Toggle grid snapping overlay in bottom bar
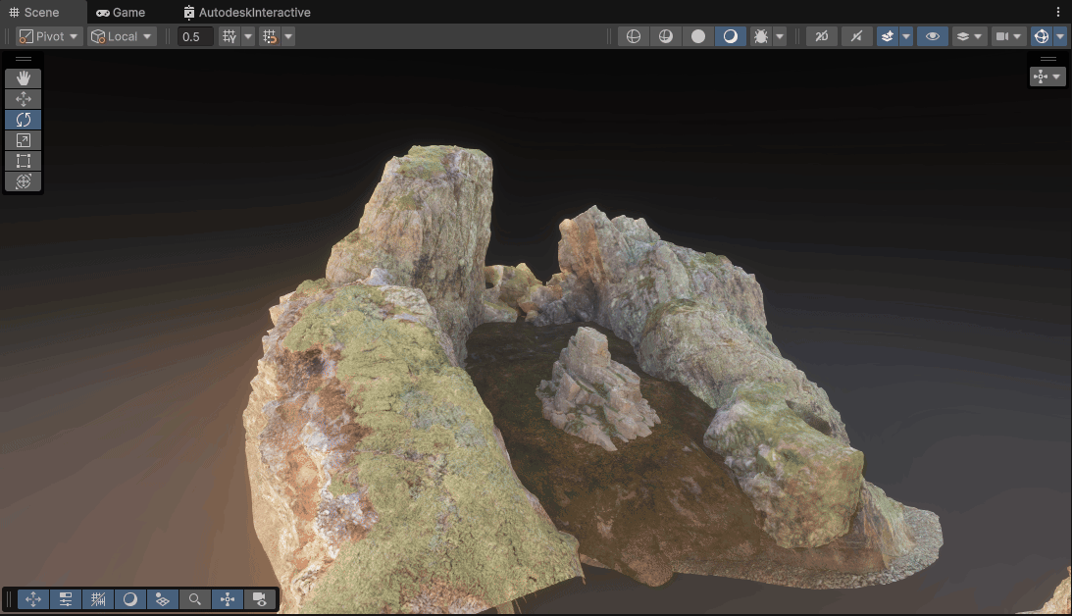 pos(98,599)
